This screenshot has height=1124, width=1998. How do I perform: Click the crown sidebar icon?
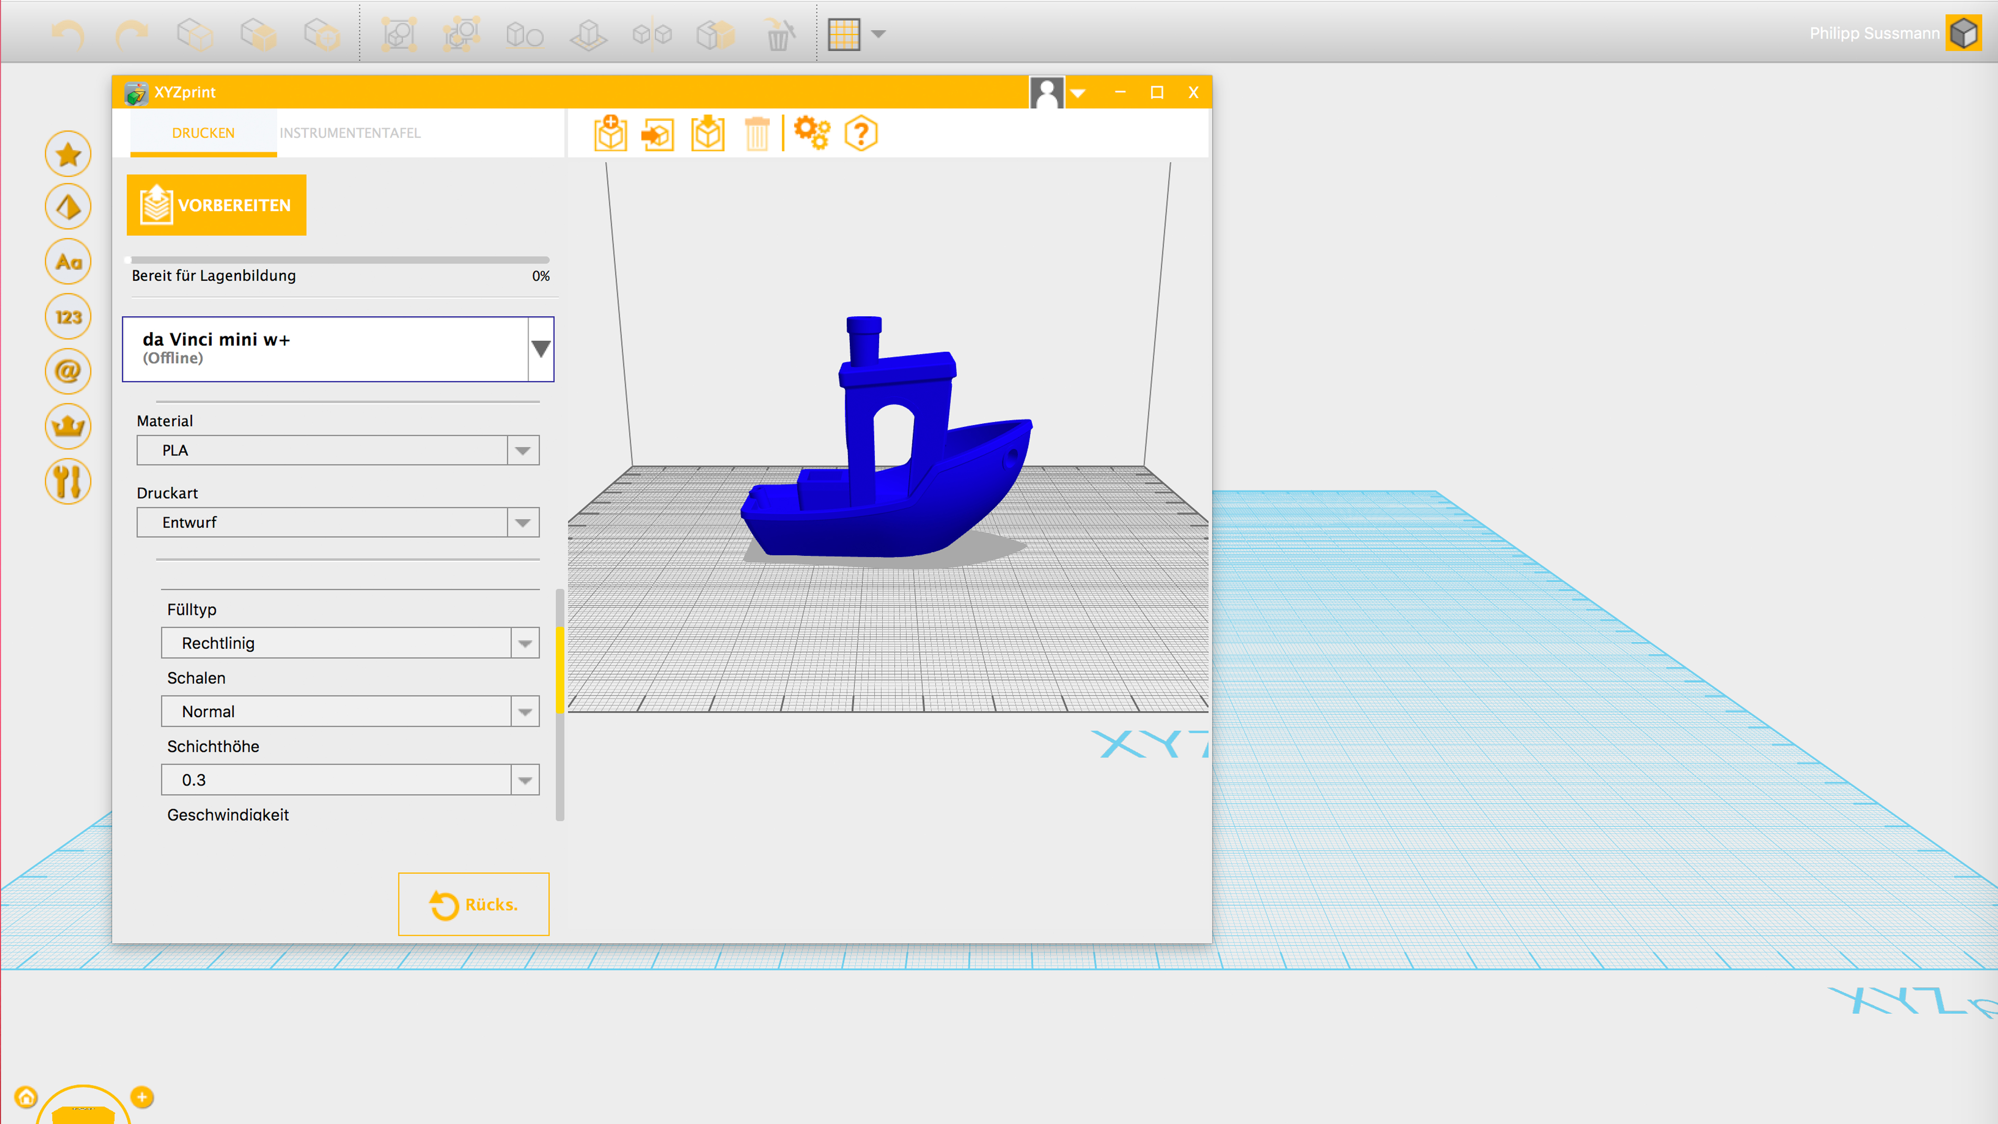68,426
